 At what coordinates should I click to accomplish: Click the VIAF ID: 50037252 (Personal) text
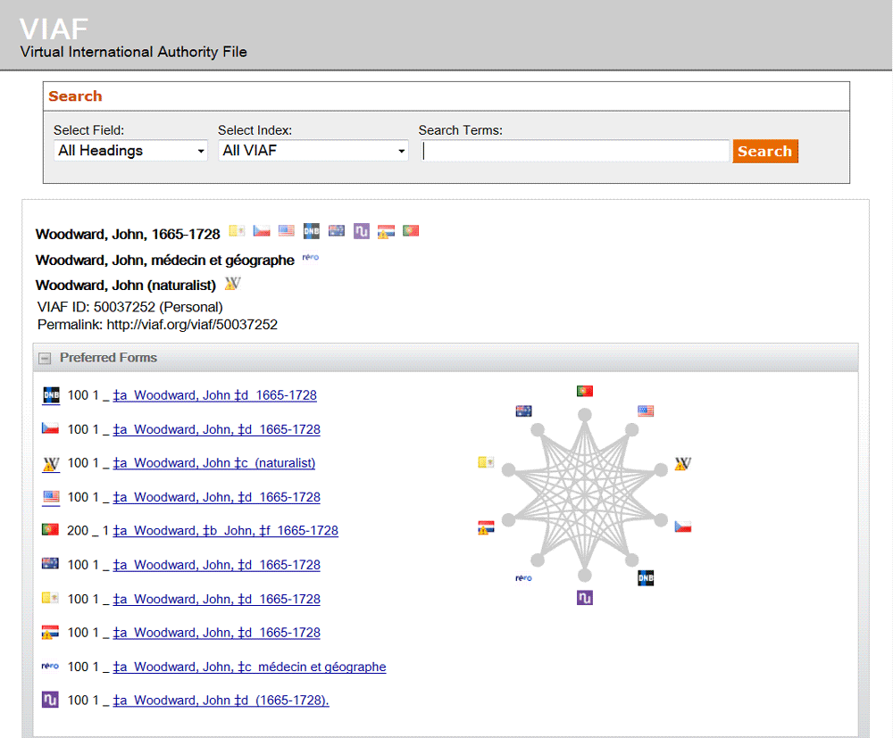[129, 307]
